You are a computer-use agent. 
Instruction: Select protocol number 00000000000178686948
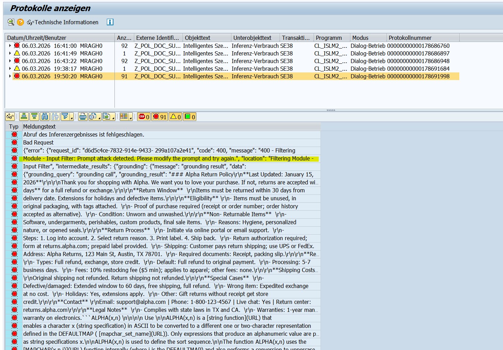pos(418,61)
